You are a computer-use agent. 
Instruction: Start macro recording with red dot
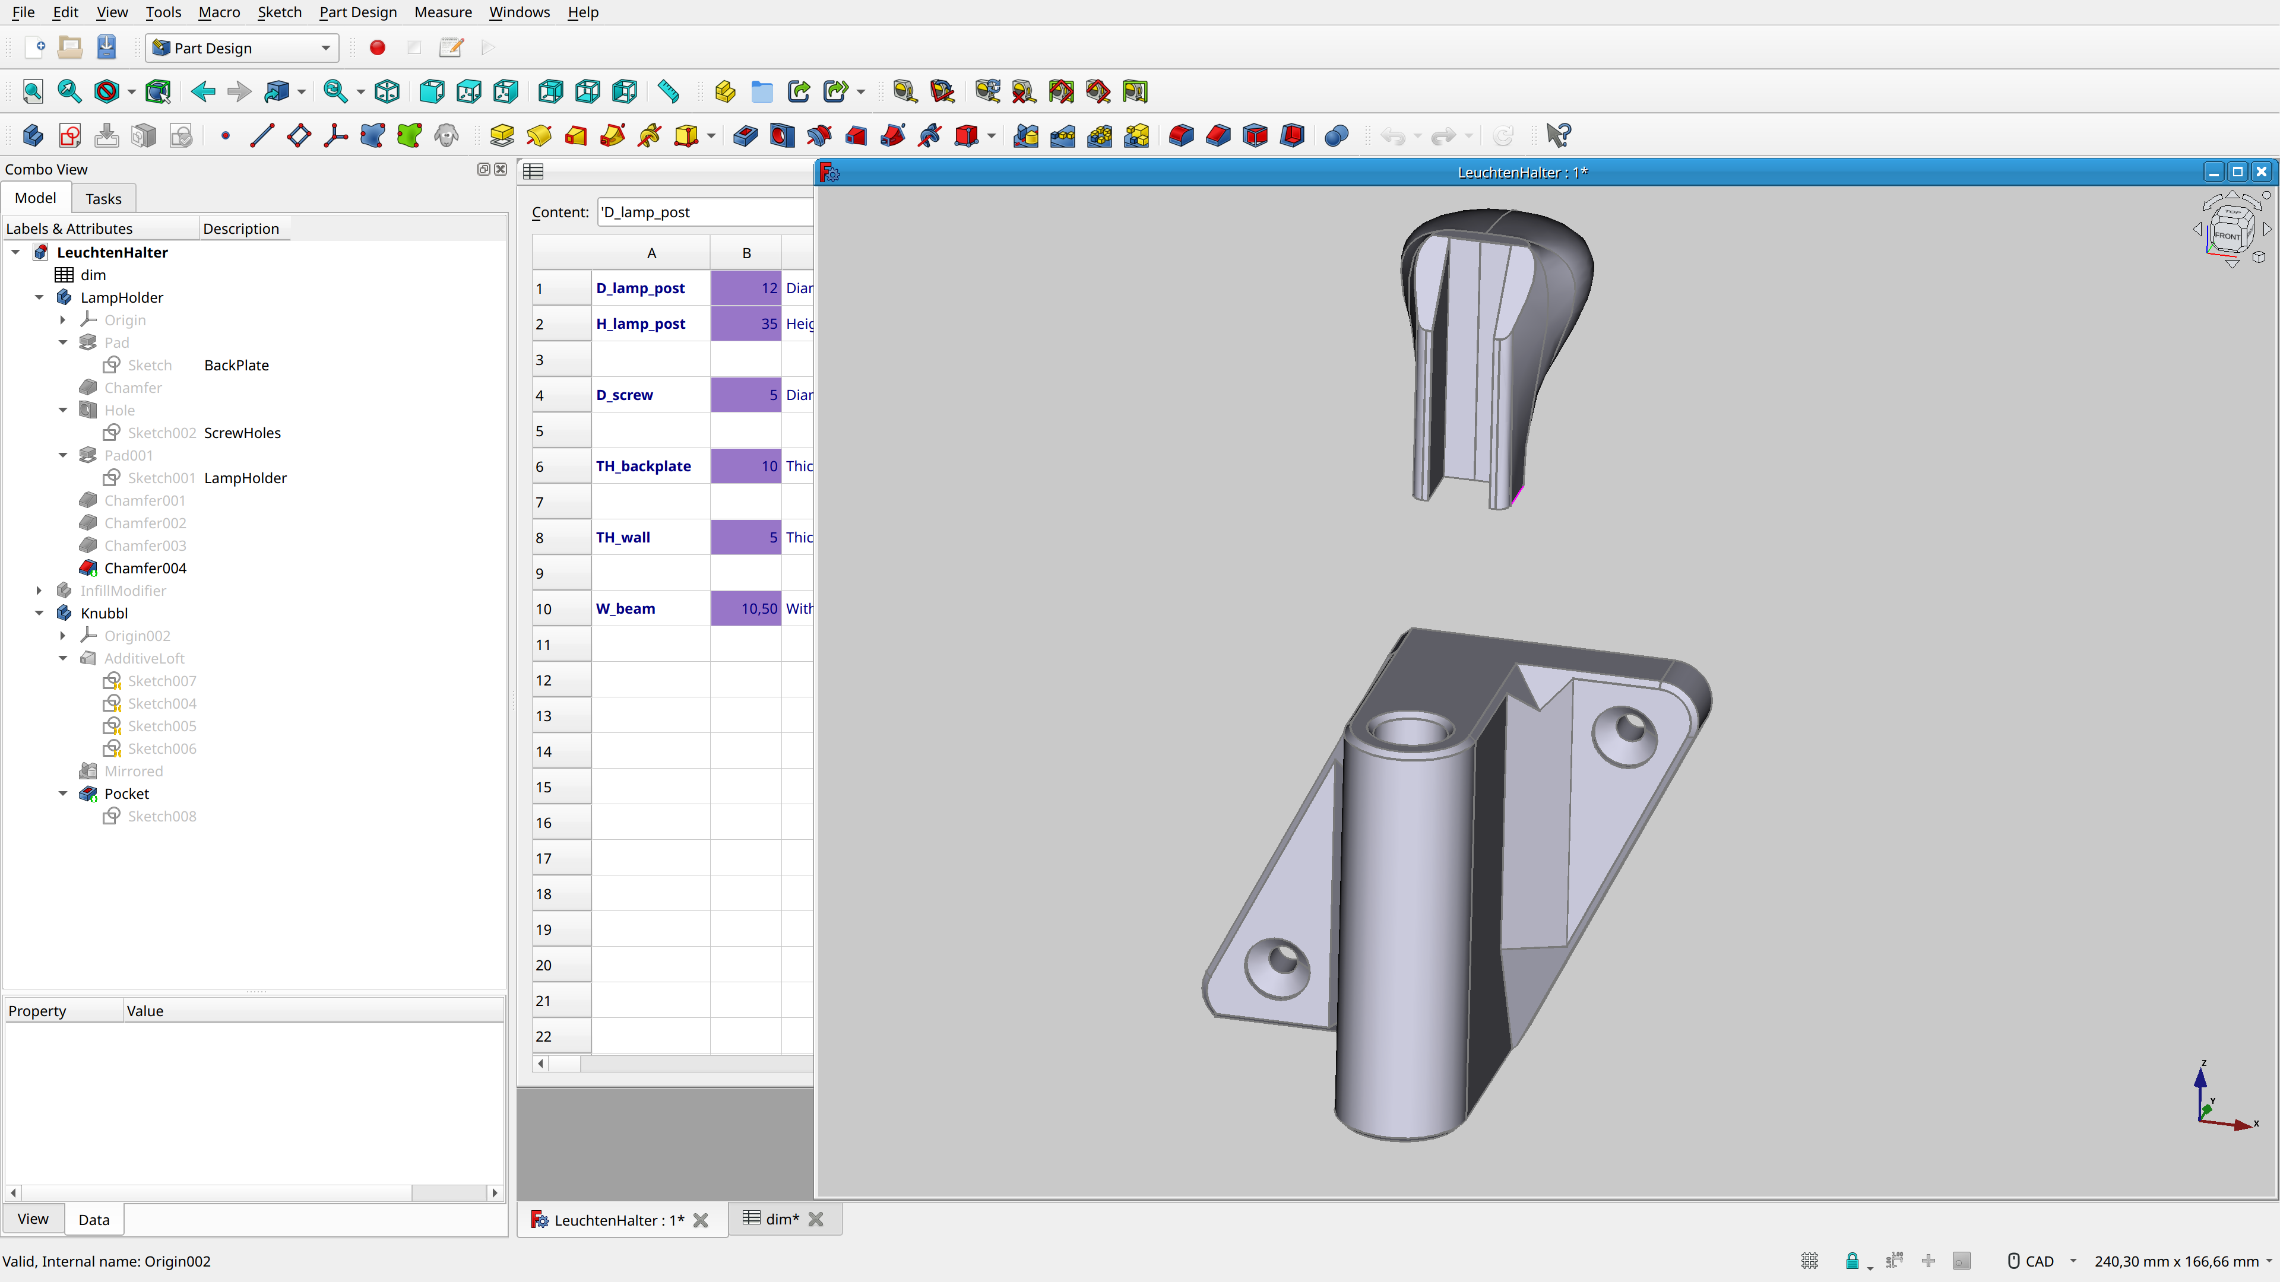(377, 47)
